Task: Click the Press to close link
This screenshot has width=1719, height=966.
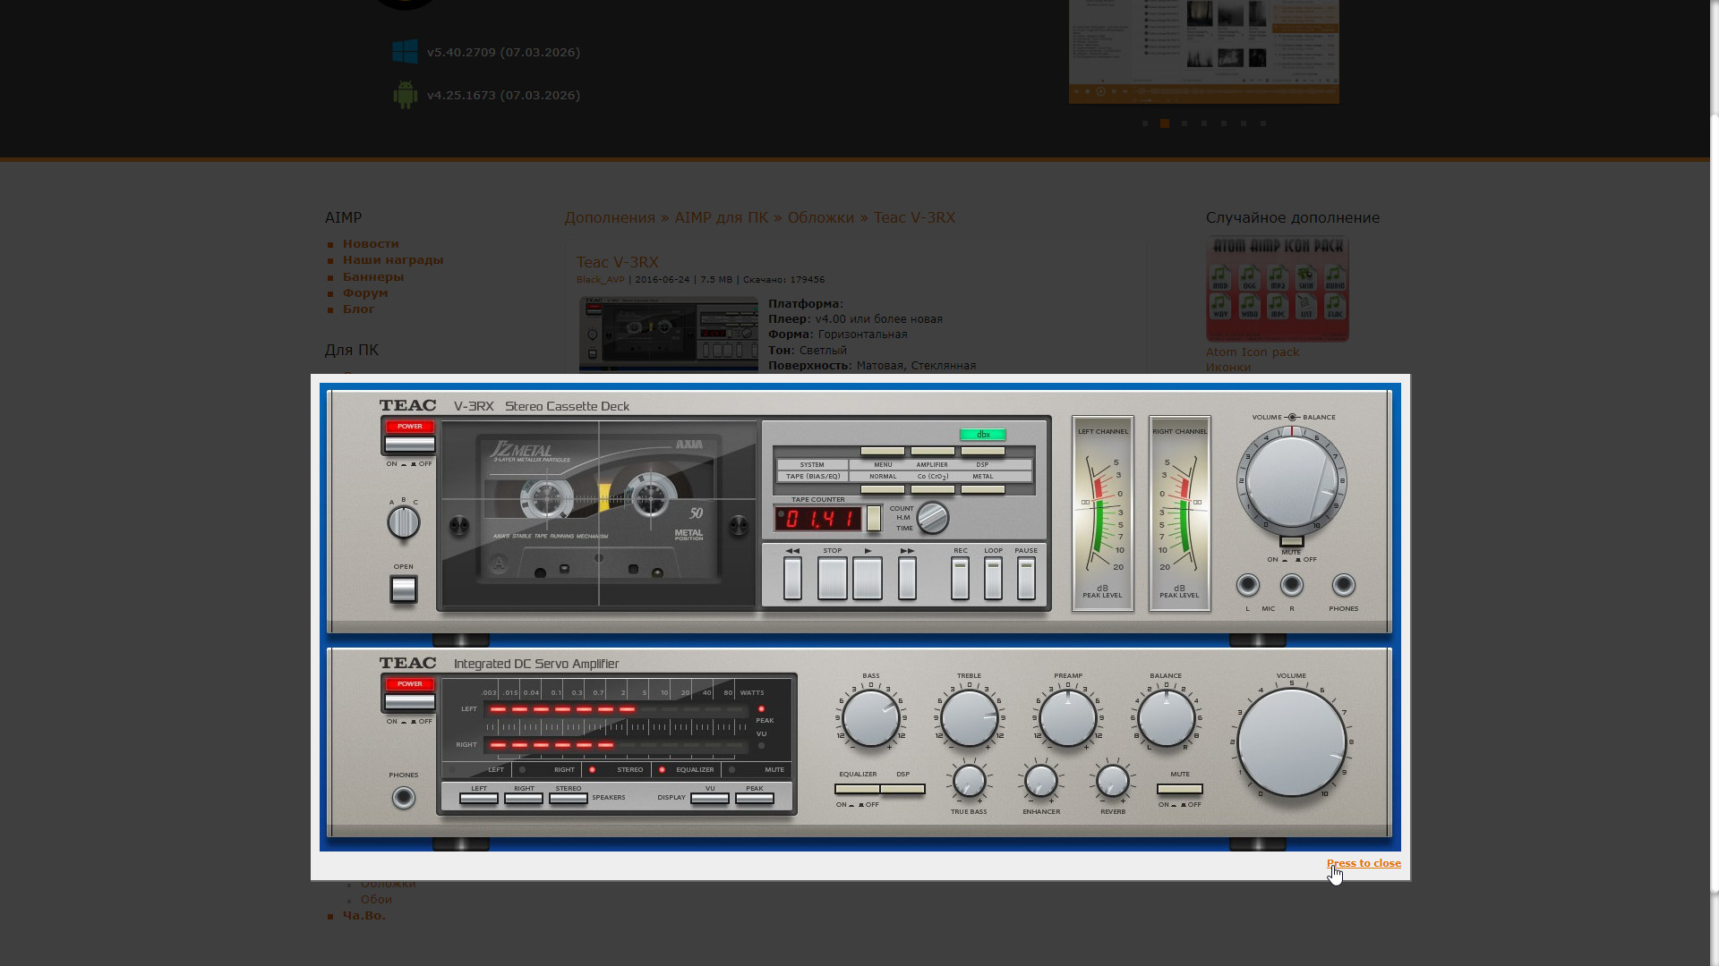Action: tap(1363, 863)
